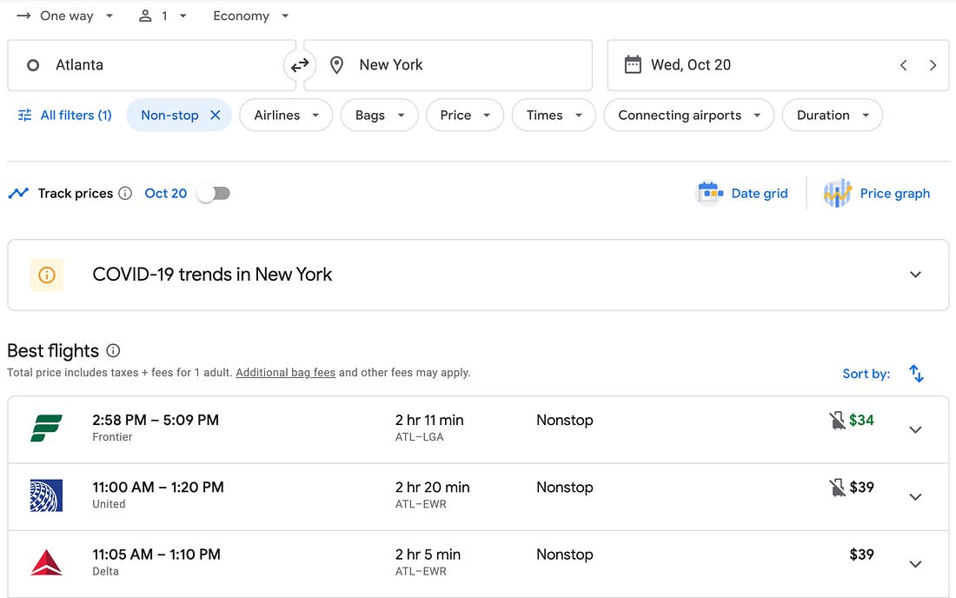Go to previous date arrow
This screenshot has width=956, height=598.
click(904, 65)
